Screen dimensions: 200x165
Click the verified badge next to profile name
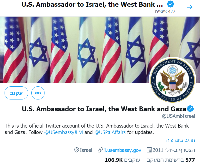pos(190,109)
